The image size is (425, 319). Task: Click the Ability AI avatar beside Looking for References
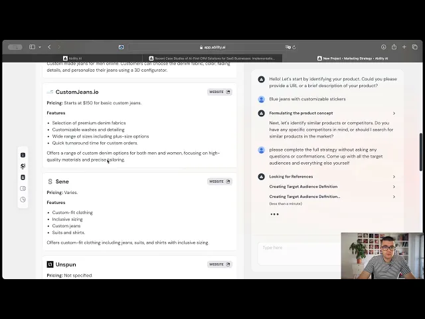[261, 177]
